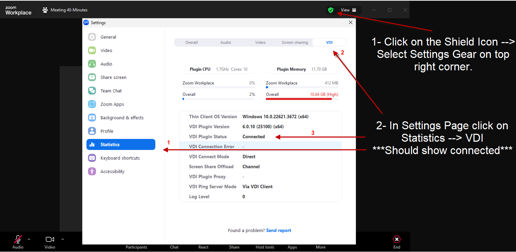The height and width of the screenshot is (252, 516).
Task: Click the Audio headphones sidebar icon
Action: pos(92,64)
